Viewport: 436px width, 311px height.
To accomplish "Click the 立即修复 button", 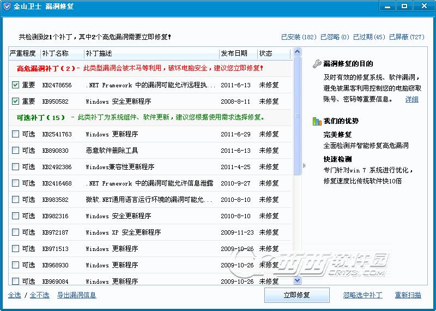I will click(296, 295).
